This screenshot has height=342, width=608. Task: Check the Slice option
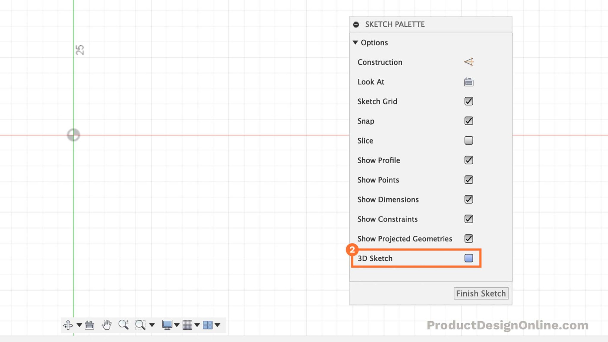[x=468, y=140]
